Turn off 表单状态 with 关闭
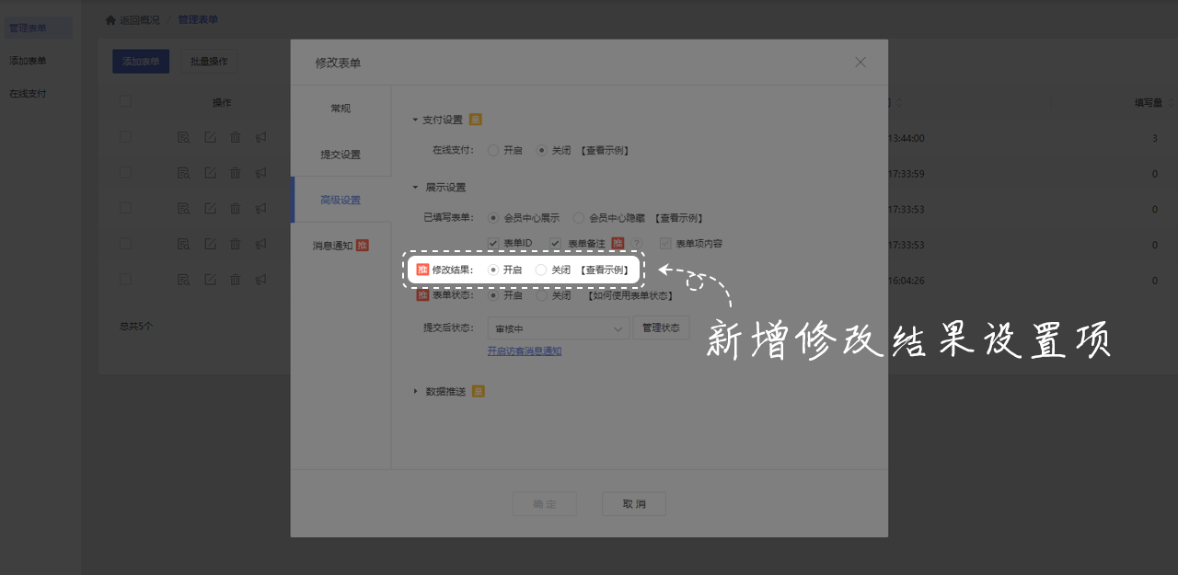1178x575 pixels. [x=542, y=296]
